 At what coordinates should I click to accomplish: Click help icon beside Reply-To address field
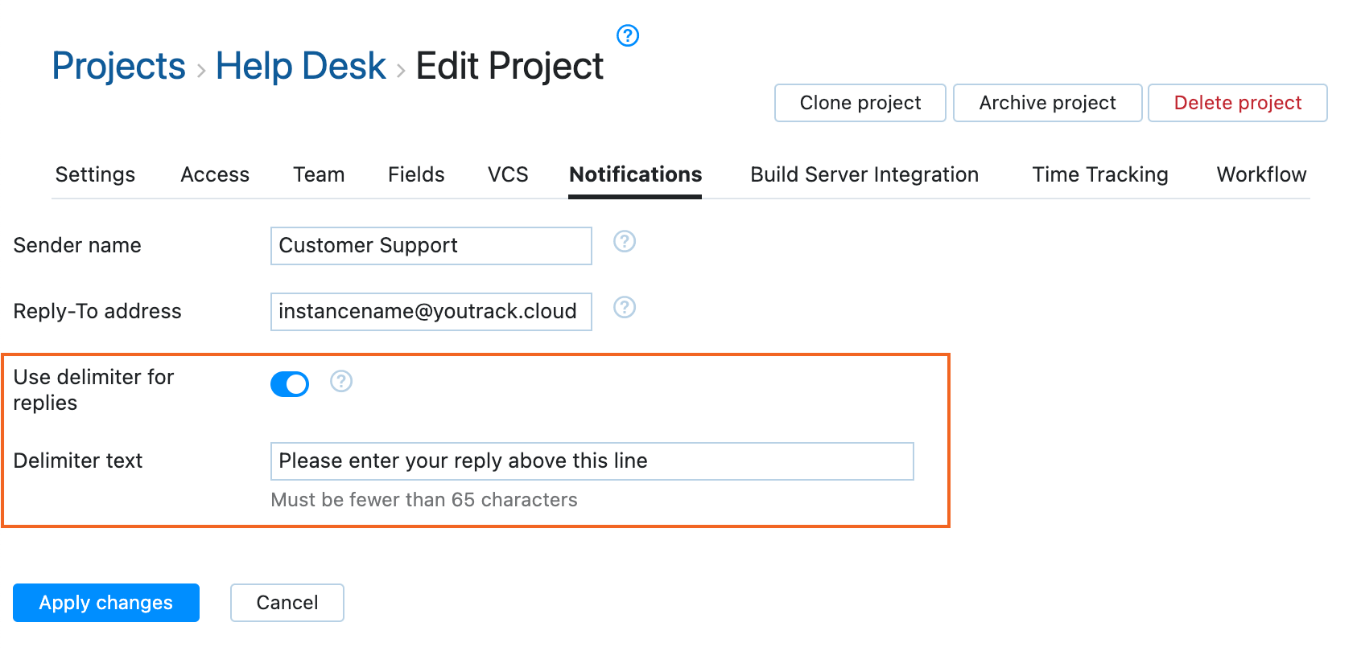point(624,307)
